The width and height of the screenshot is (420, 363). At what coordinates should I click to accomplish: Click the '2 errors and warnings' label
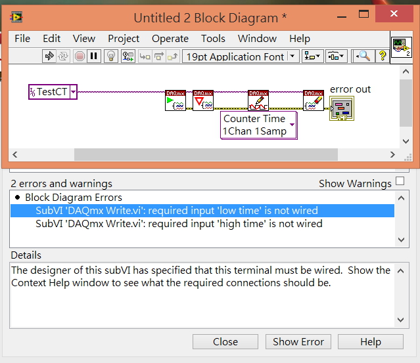click(x=61, y=184)
